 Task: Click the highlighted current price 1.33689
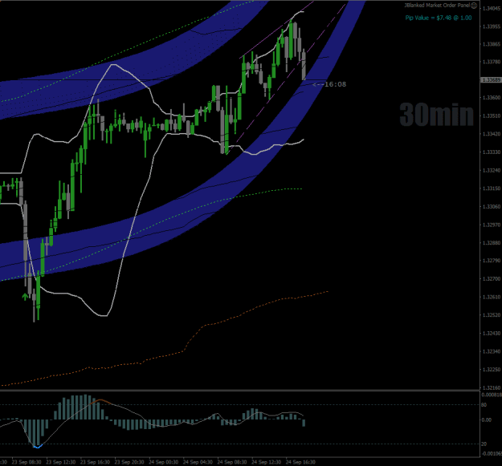click(x=492, y=79)
